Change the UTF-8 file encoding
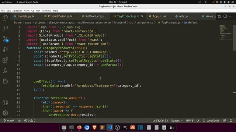 pyautogui.click(x=189, y=121)
